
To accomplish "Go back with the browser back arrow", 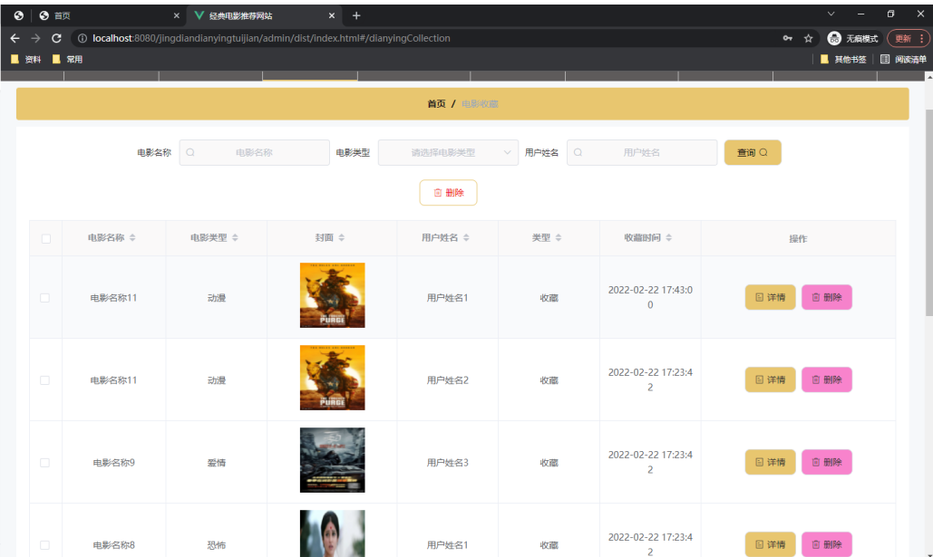I will (x=15, y=38).
